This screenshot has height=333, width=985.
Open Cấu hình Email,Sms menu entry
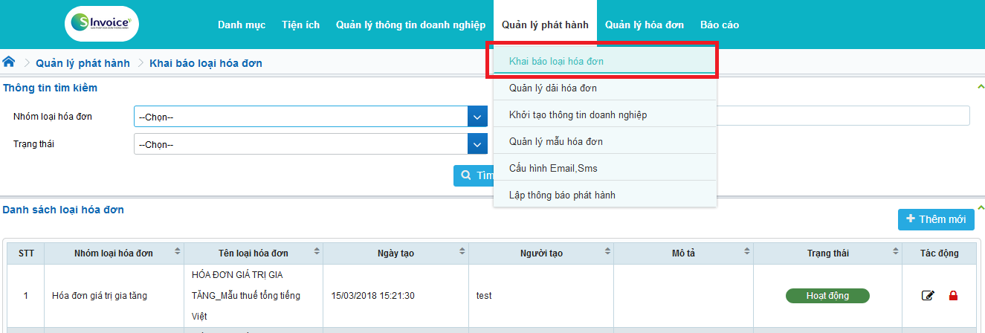553,168
